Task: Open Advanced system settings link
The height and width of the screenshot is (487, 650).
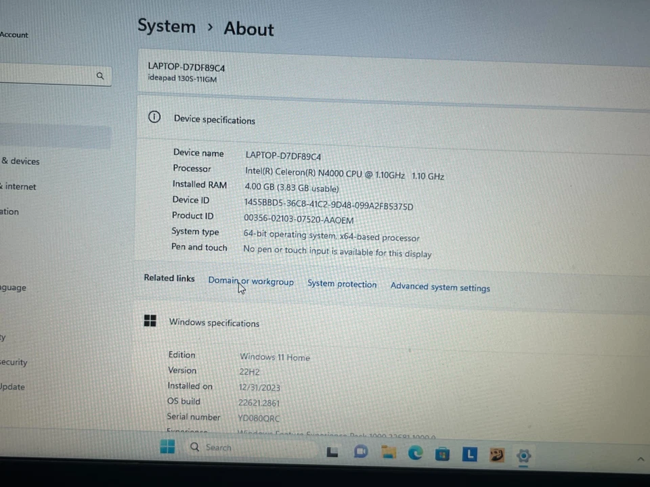Action: coord(440,287)
